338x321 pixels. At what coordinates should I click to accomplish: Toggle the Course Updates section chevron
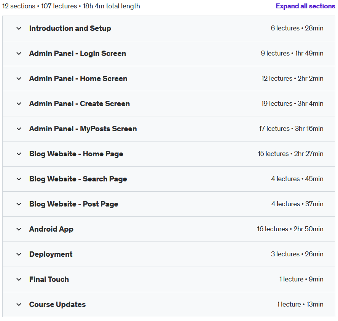(x=19, y=304)
